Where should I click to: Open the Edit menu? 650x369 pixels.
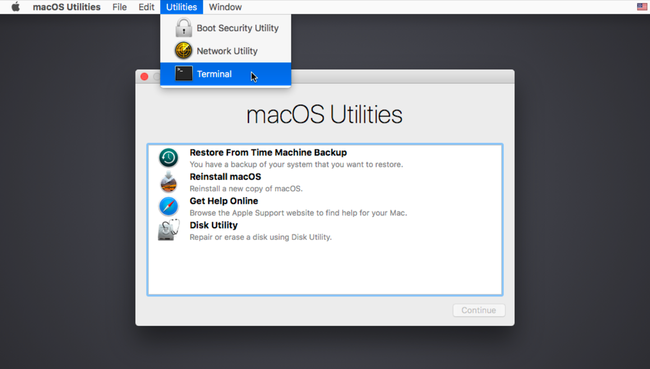147,7
